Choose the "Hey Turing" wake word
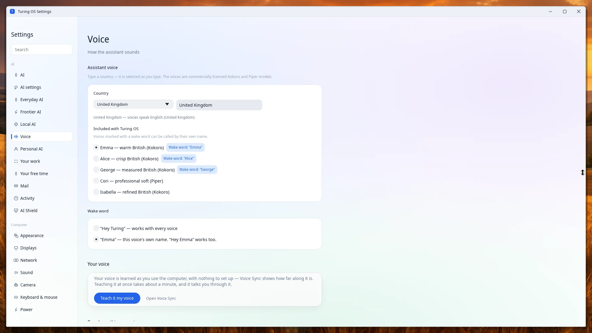 135,228
